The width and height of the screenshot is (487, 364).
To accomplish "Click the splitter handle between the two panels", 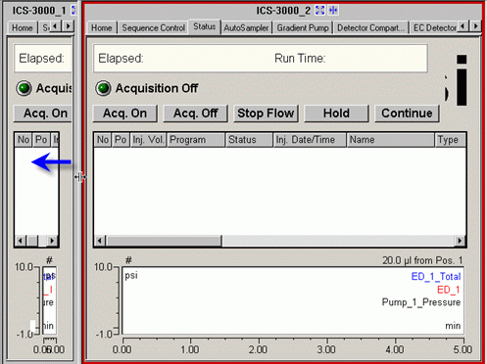I will pos(80,177).
